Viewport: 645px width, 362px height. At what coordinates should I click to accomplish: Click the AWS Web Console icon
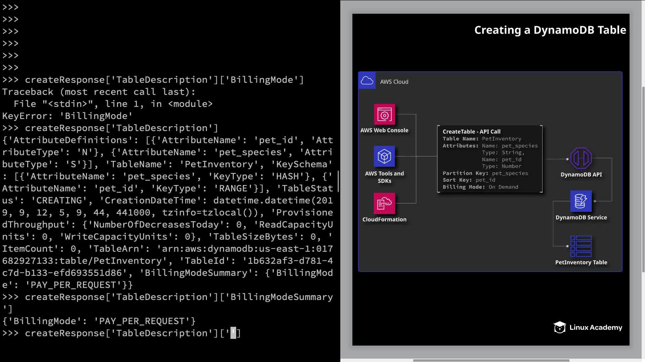pos(384,115)
